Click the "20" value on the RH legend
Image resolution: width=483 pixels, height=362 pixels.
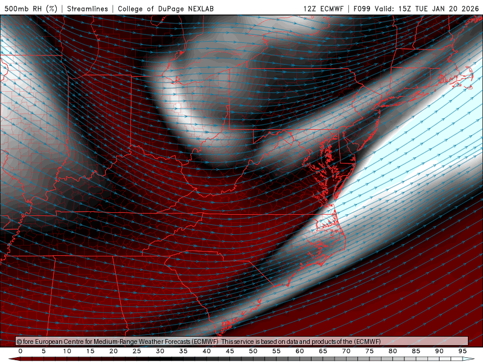(x=114, y=351)
